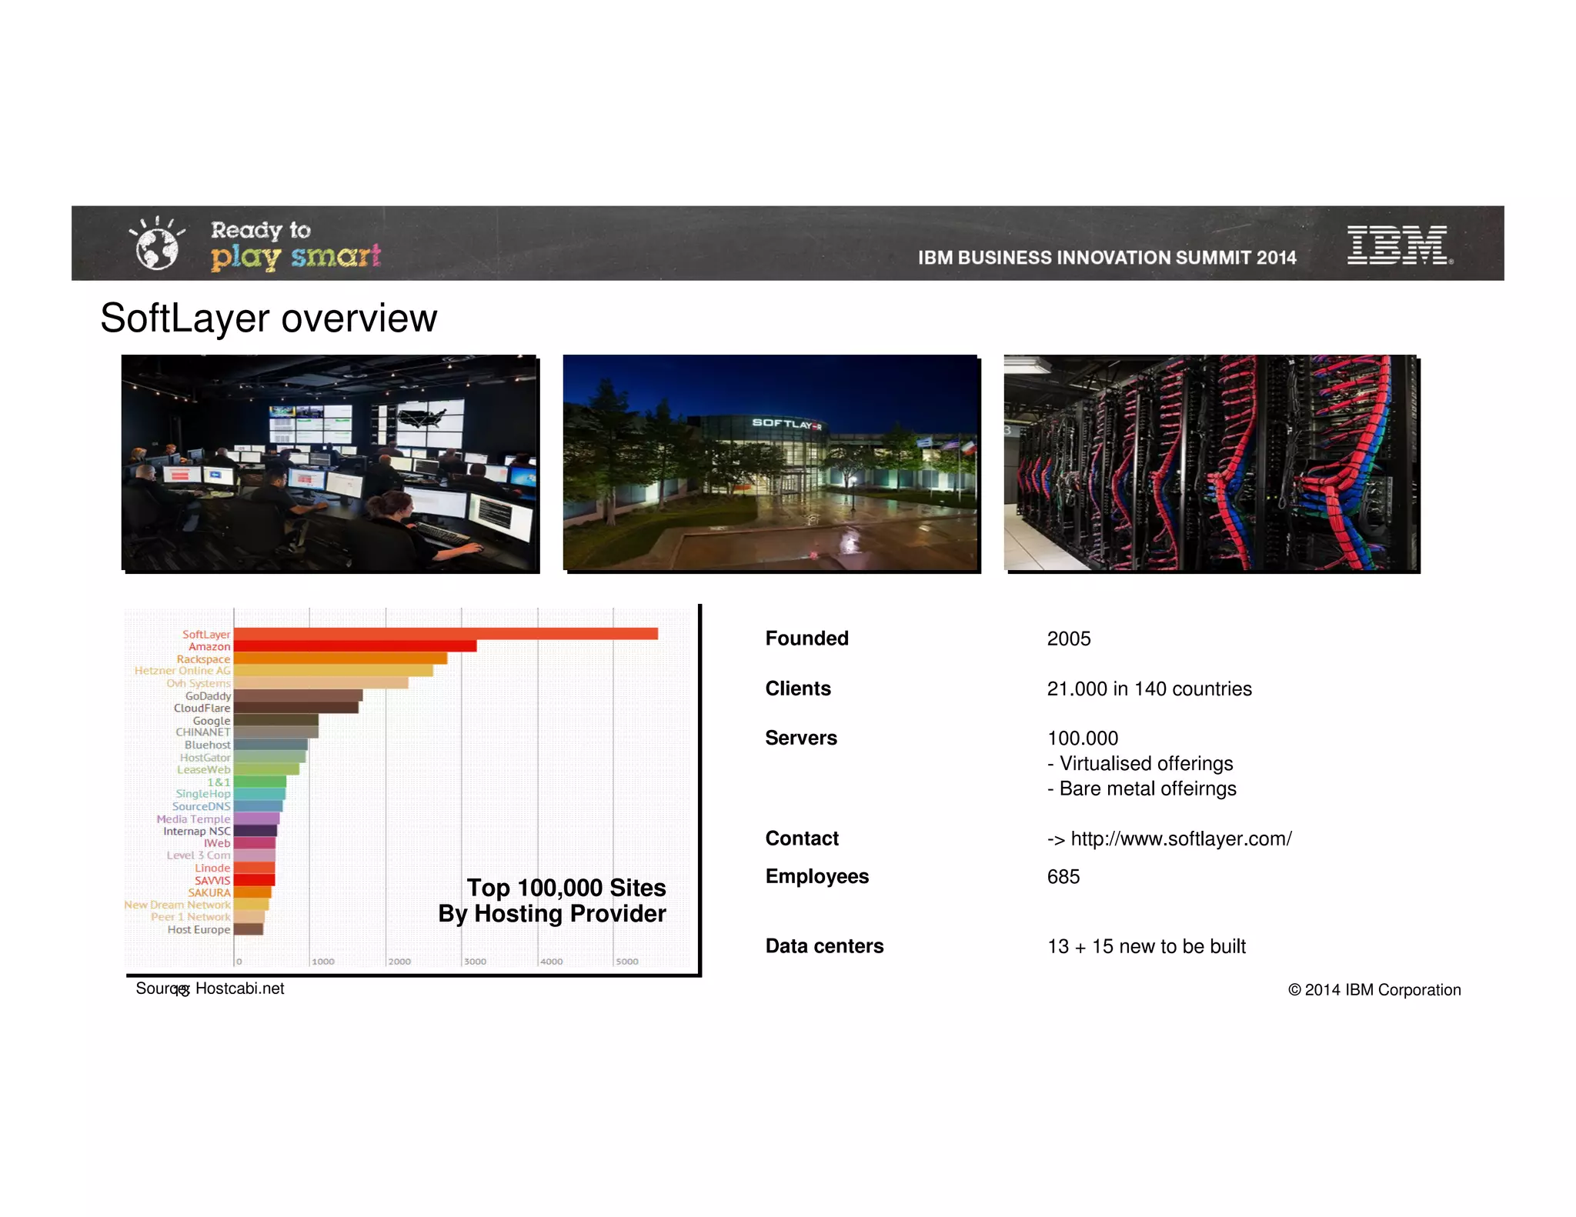This screenshot has width=1576, height=1217.
Task: Click the operations control room photo
Action: coord(329,462)
